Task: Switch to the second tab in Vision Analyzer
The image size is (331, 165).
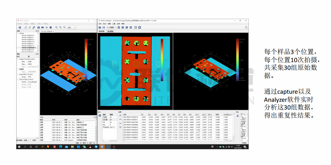Action: point(110,31)
